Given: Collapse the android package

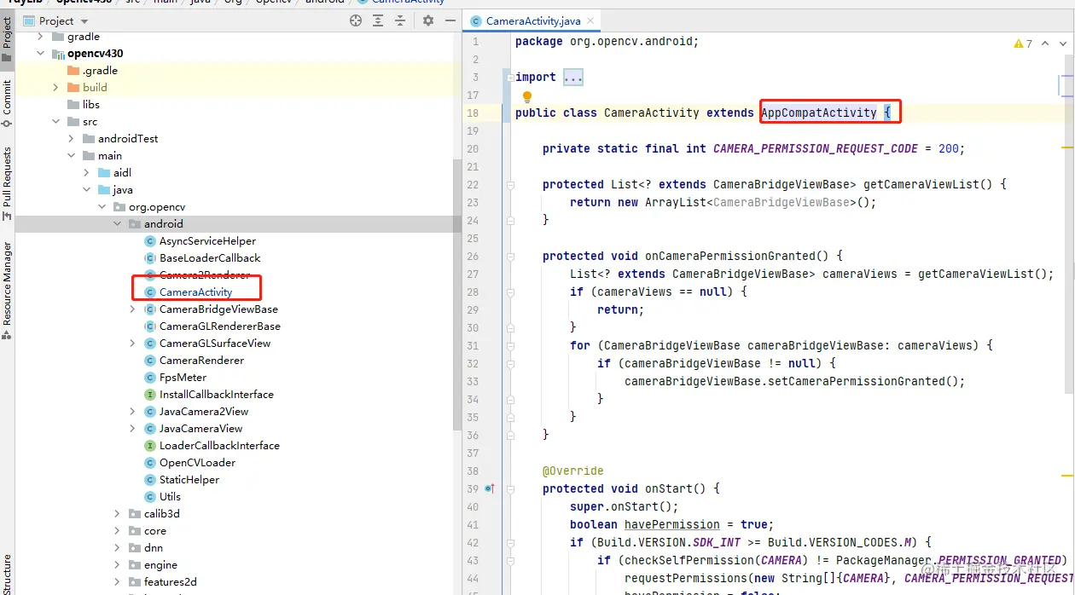Looking at the screenshot, I should tap(117, 224).
